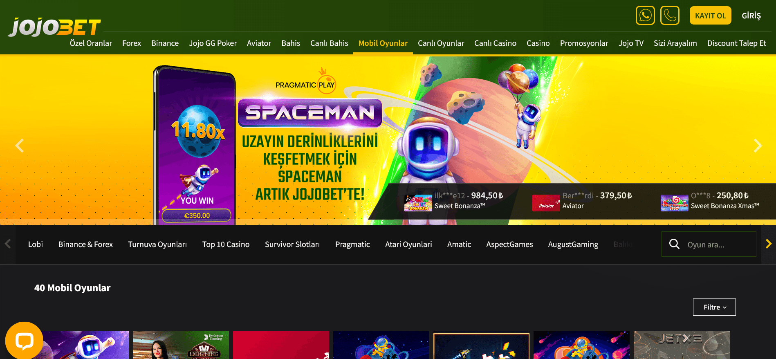Open the Aviator menu item
The image size is (776, 359).
[259, 43]
